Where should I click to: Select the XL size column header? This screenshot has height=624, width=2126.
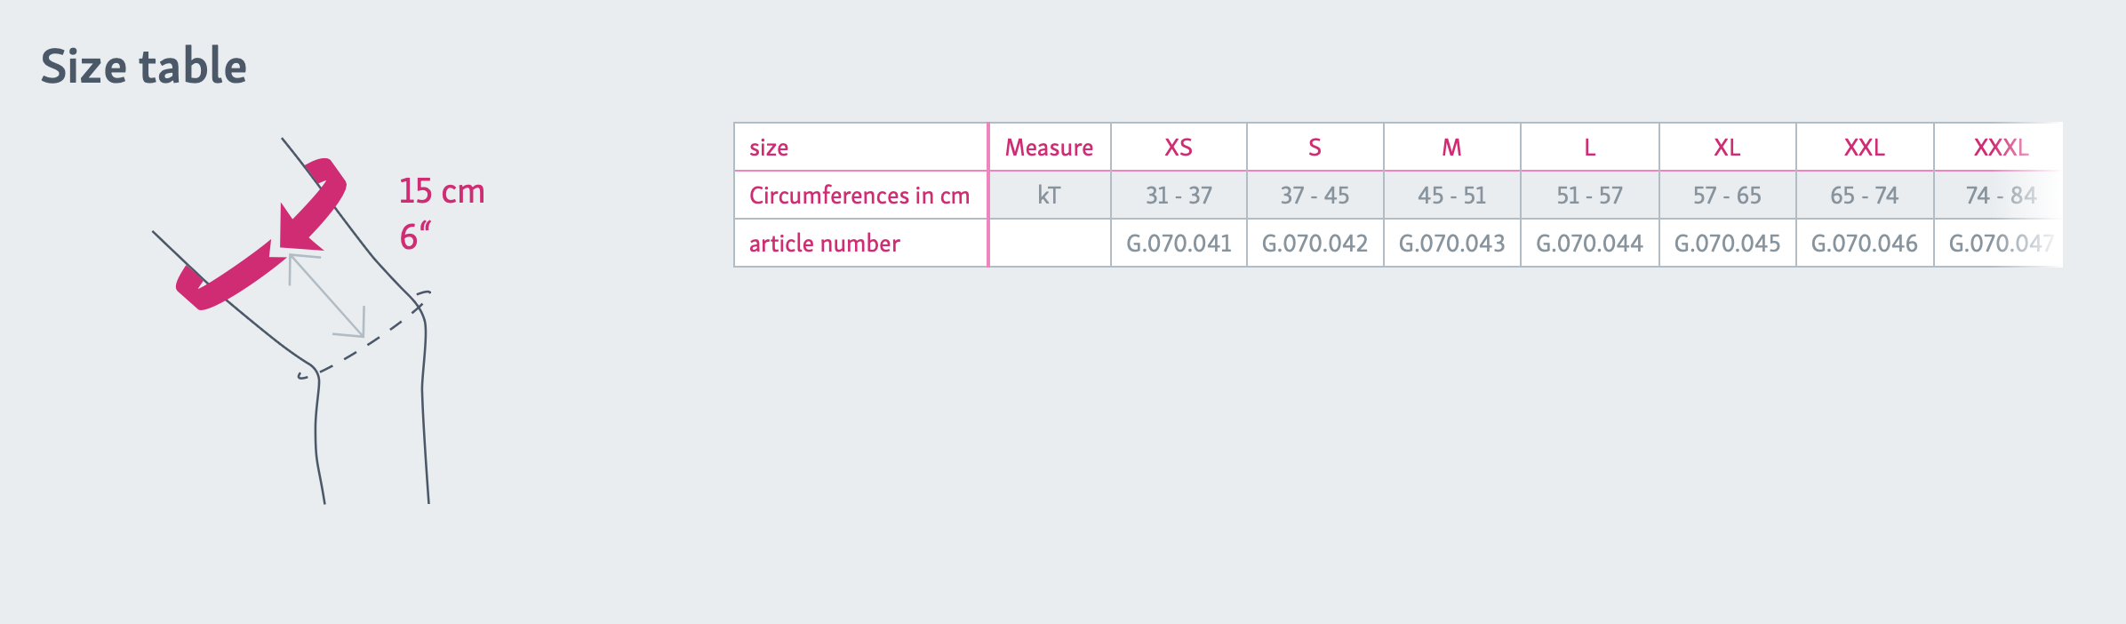coord(1727,148)
